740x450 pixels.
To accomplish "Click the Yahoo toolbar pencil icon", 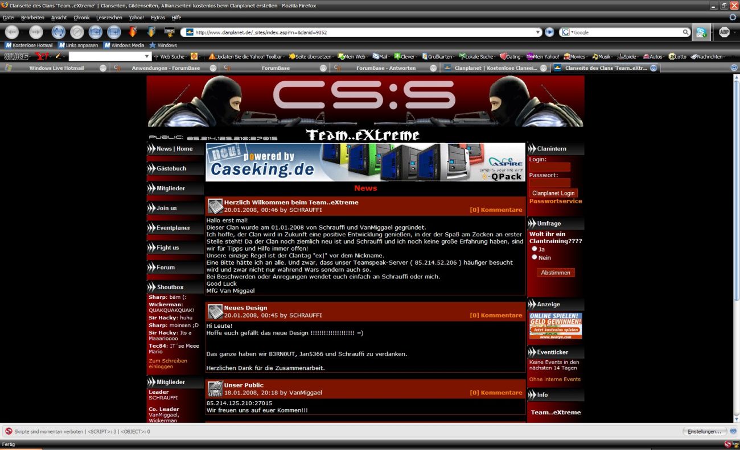I will [x=57, y=56].
